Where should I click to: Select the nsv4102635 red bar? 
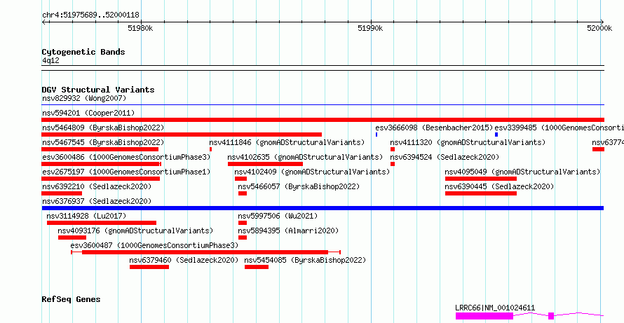(266, 164)
